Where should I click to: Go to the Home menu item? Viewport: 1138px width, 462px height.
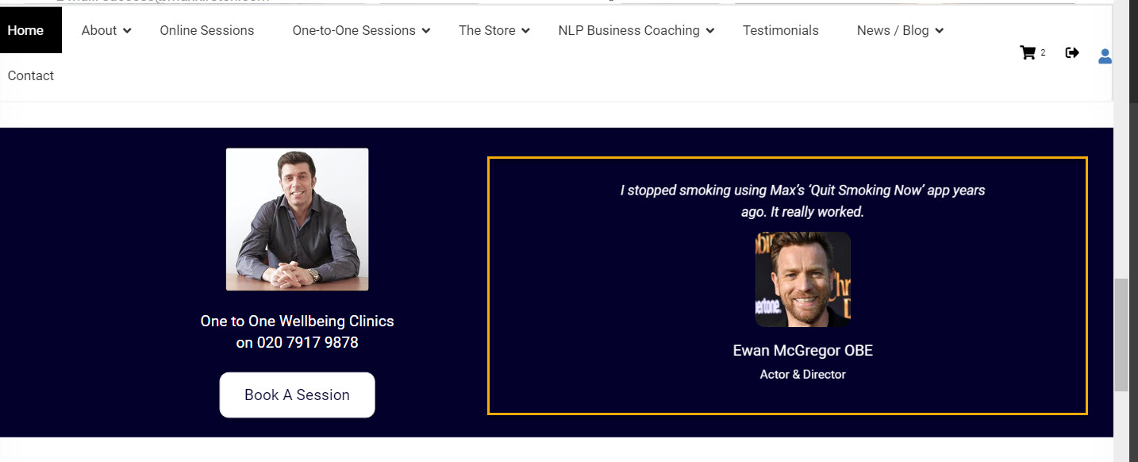[25, 30]
